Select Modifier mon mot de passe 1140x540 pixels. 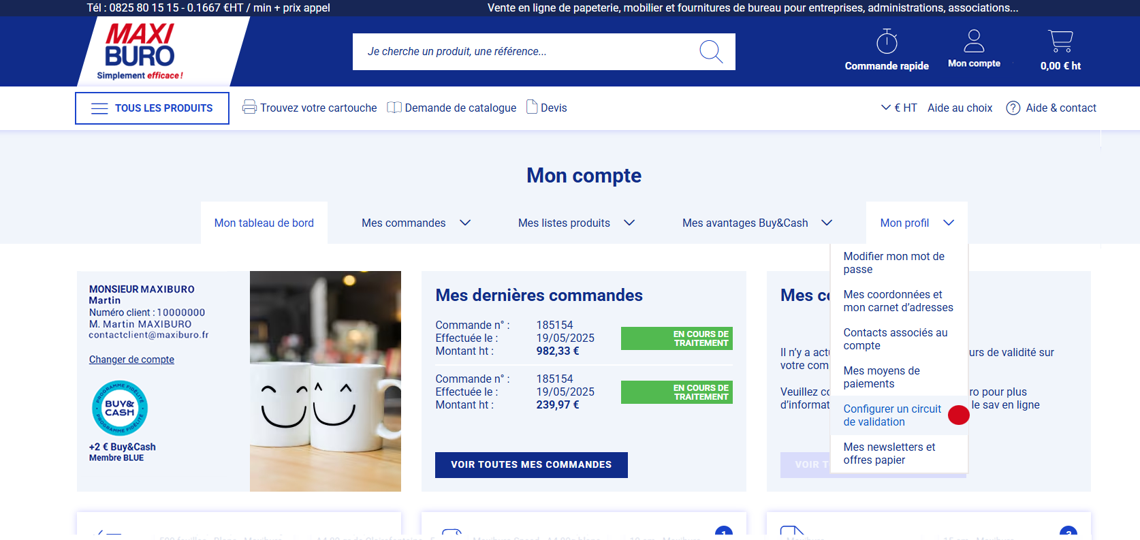(893, 263)
